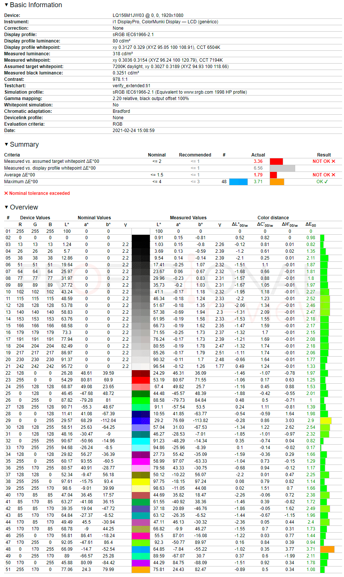Click the red NOT OK cross on the target whitepoint row
The height and width of the screenshot is (577, 344).
click(333, 161)
